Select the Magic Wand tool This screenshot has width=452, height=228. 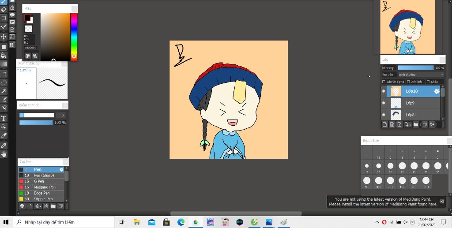coord(4,91)
